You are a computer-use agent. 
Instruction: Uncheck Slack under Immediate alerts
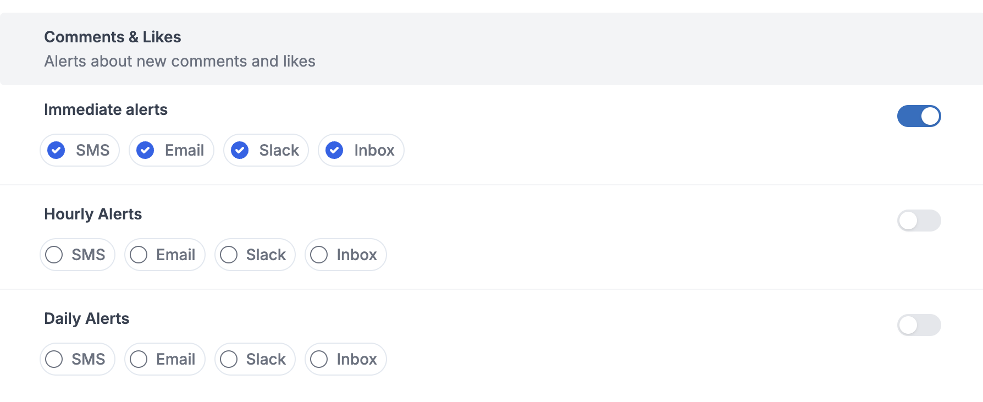266,150
